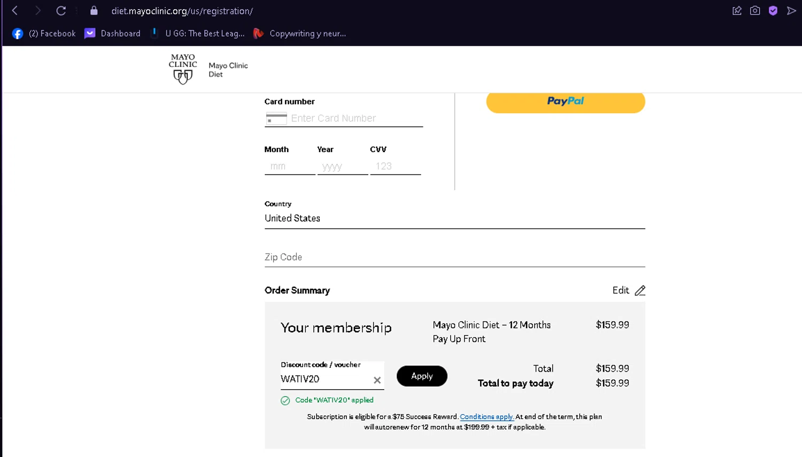The height and width of the screenshot is (457, 802).
Task: Click the Mayo Clinic shield logo
Action: [x=183, y=69]
